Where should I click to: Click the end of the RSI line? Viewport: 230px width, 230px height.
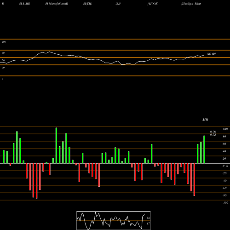204,55
